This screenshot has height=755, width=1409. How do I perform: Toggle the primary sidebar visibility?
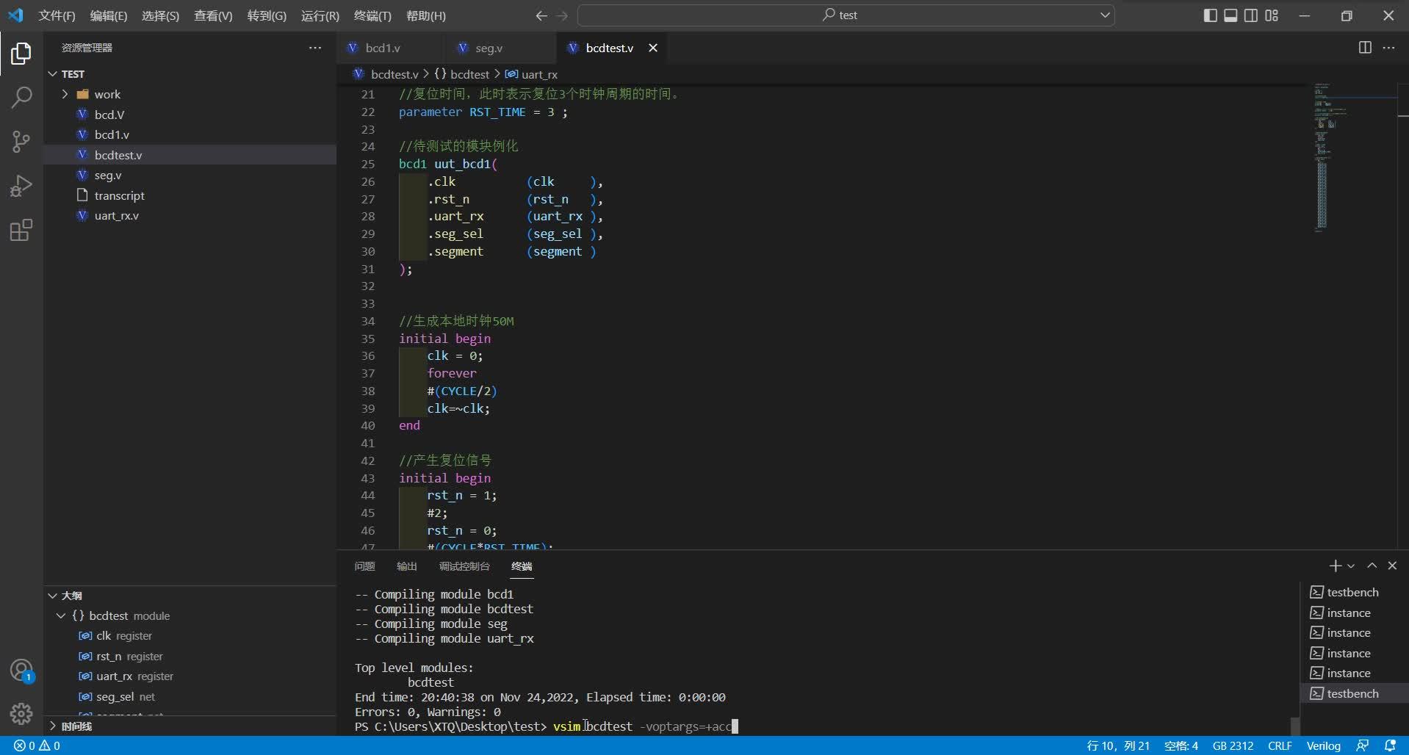point(1210,15)
